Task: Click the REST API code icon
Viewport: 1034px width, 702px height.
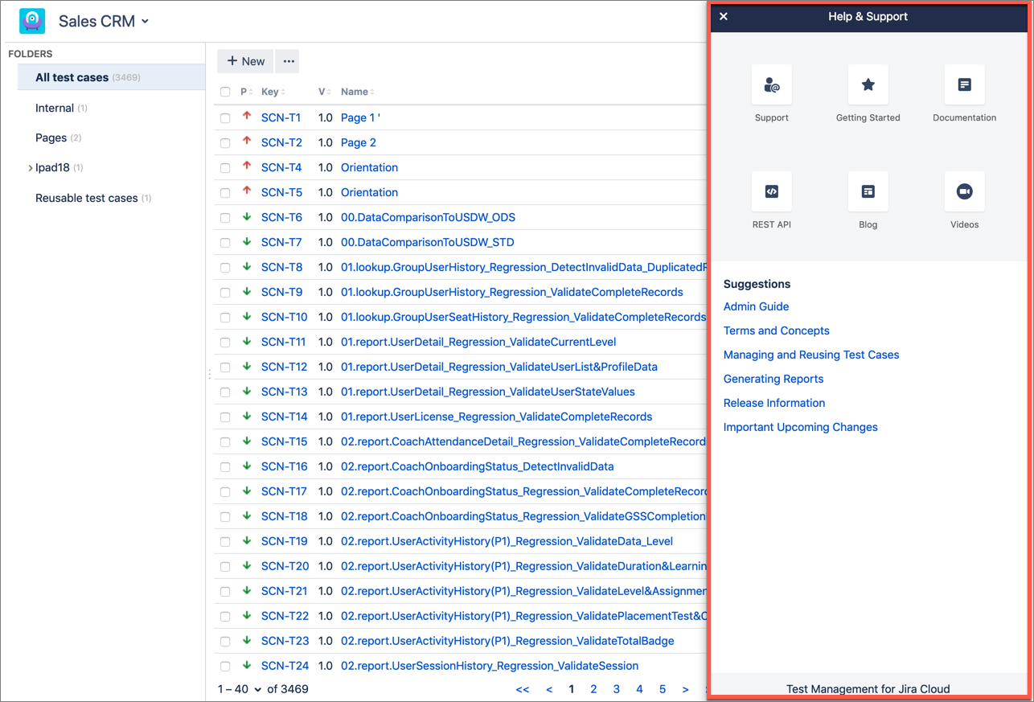Action: 771,192
